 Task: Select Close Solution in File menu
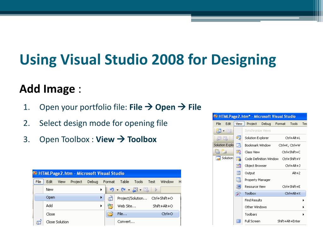[69, 222]
